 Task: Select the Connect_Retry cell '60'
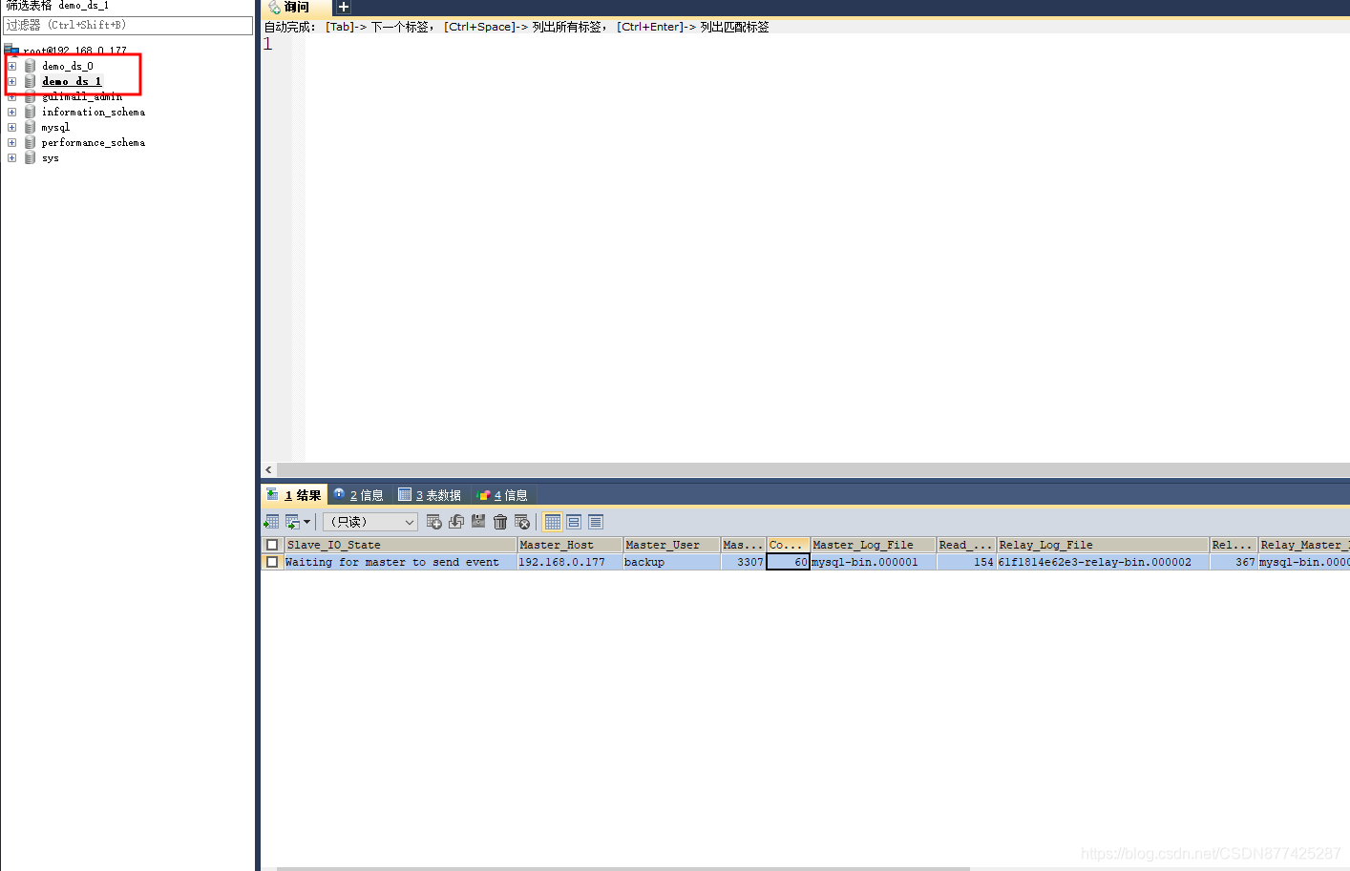pyautogui.click(x=789, y=562)
